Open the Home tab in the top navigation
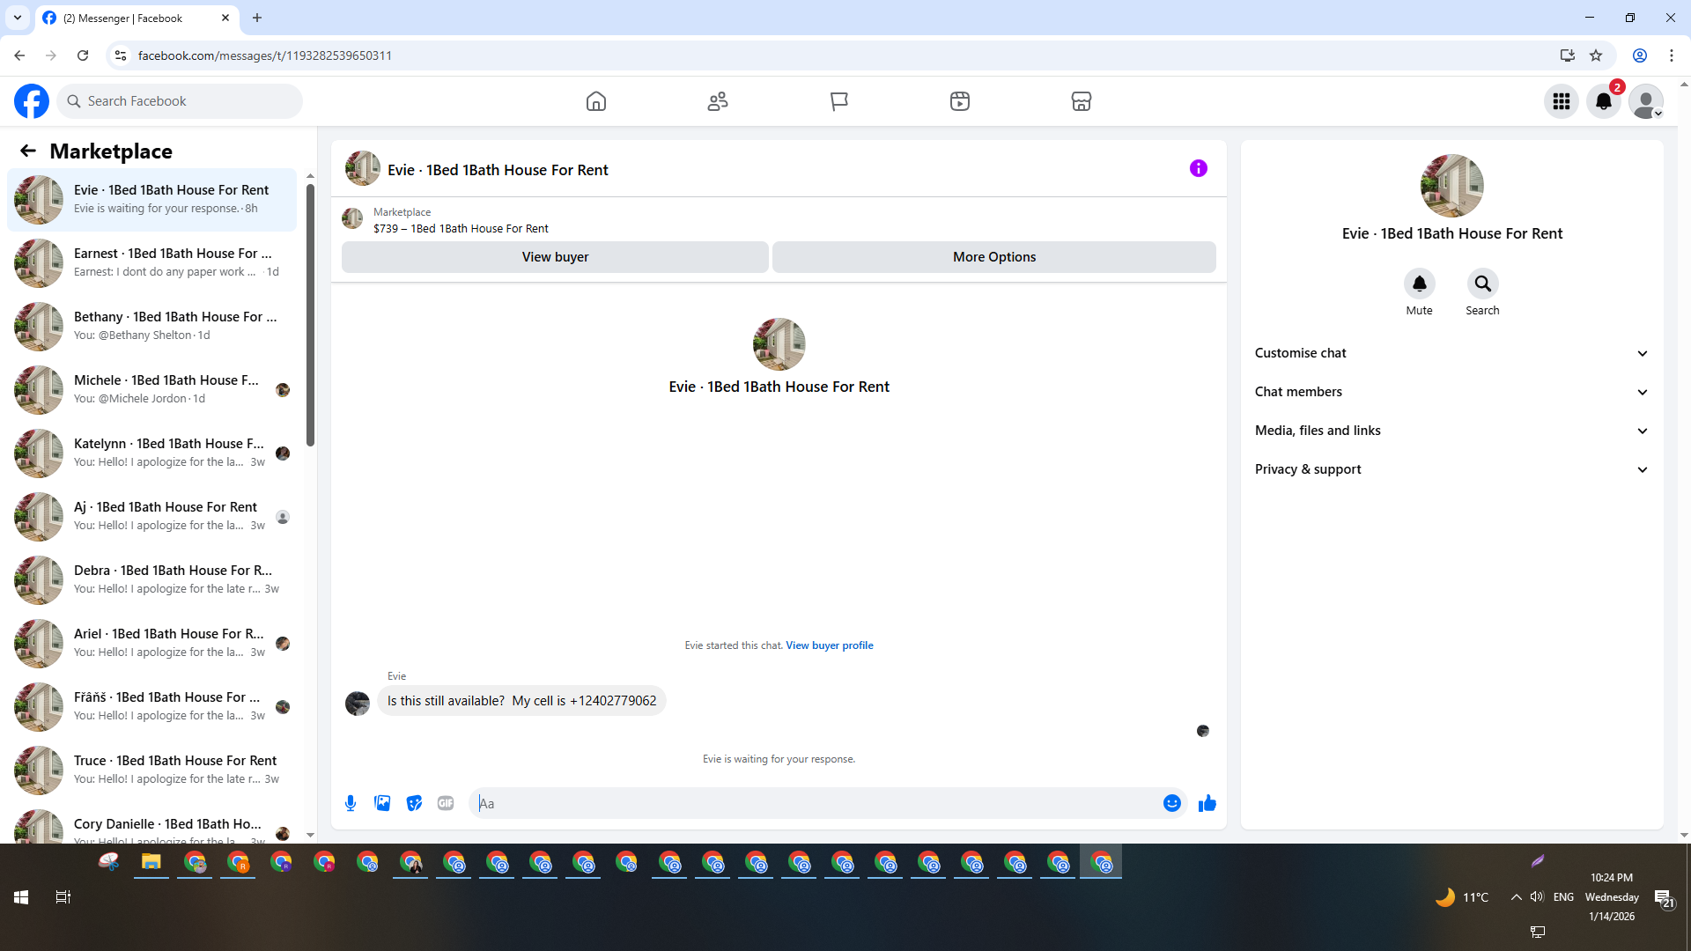 (x=596, y=101)
